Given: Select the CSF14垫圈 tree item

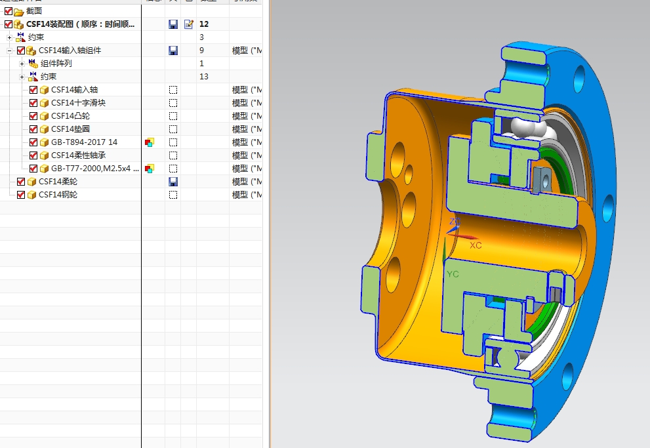Looking at the screenshot, I should coord(70,129).
